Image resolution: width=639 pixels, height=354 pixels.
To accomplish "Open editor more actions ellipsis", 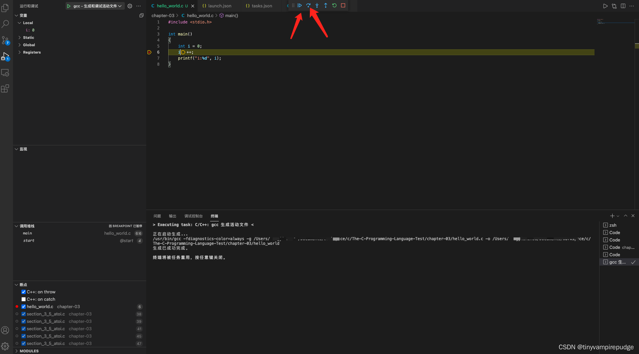I will [632, 6].
